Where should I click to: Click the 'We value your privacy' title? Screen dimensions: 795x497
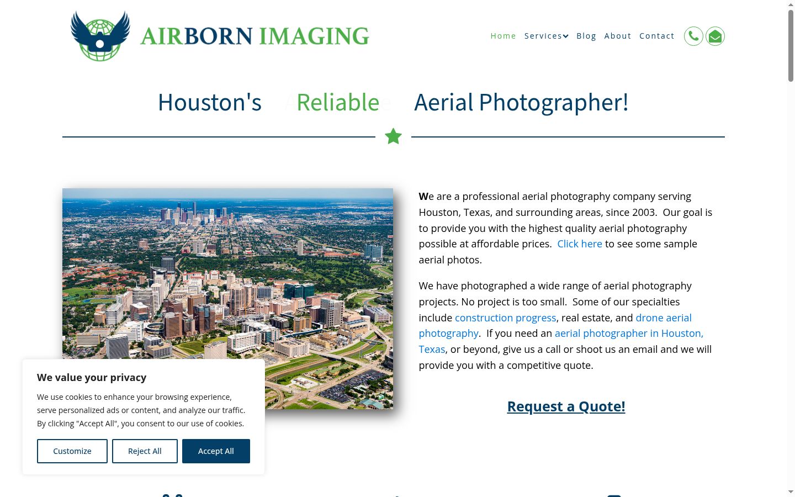tap(92, 378)
